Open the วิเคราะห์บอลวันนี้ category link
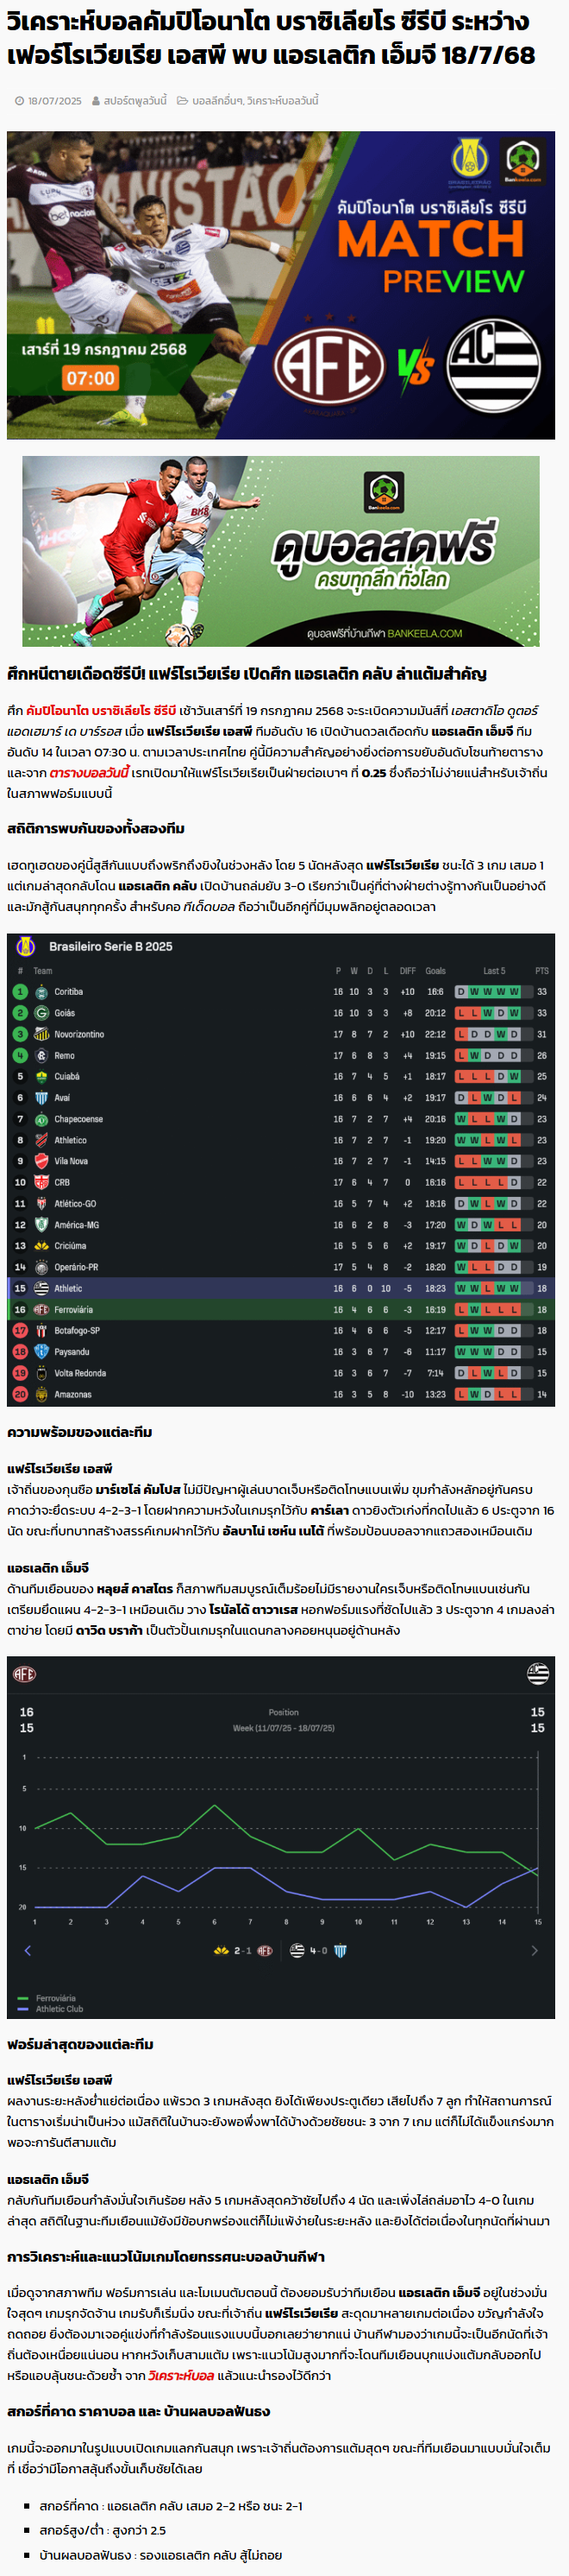569x2576 pixels. (x=283, y=101)
